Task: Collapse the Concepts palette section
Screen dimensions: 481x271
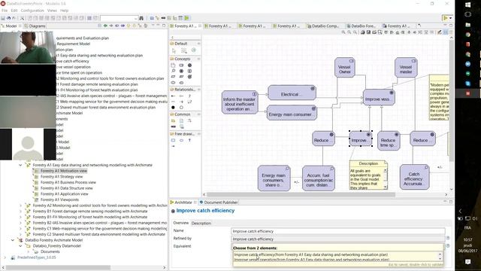Action: (198, 59)
